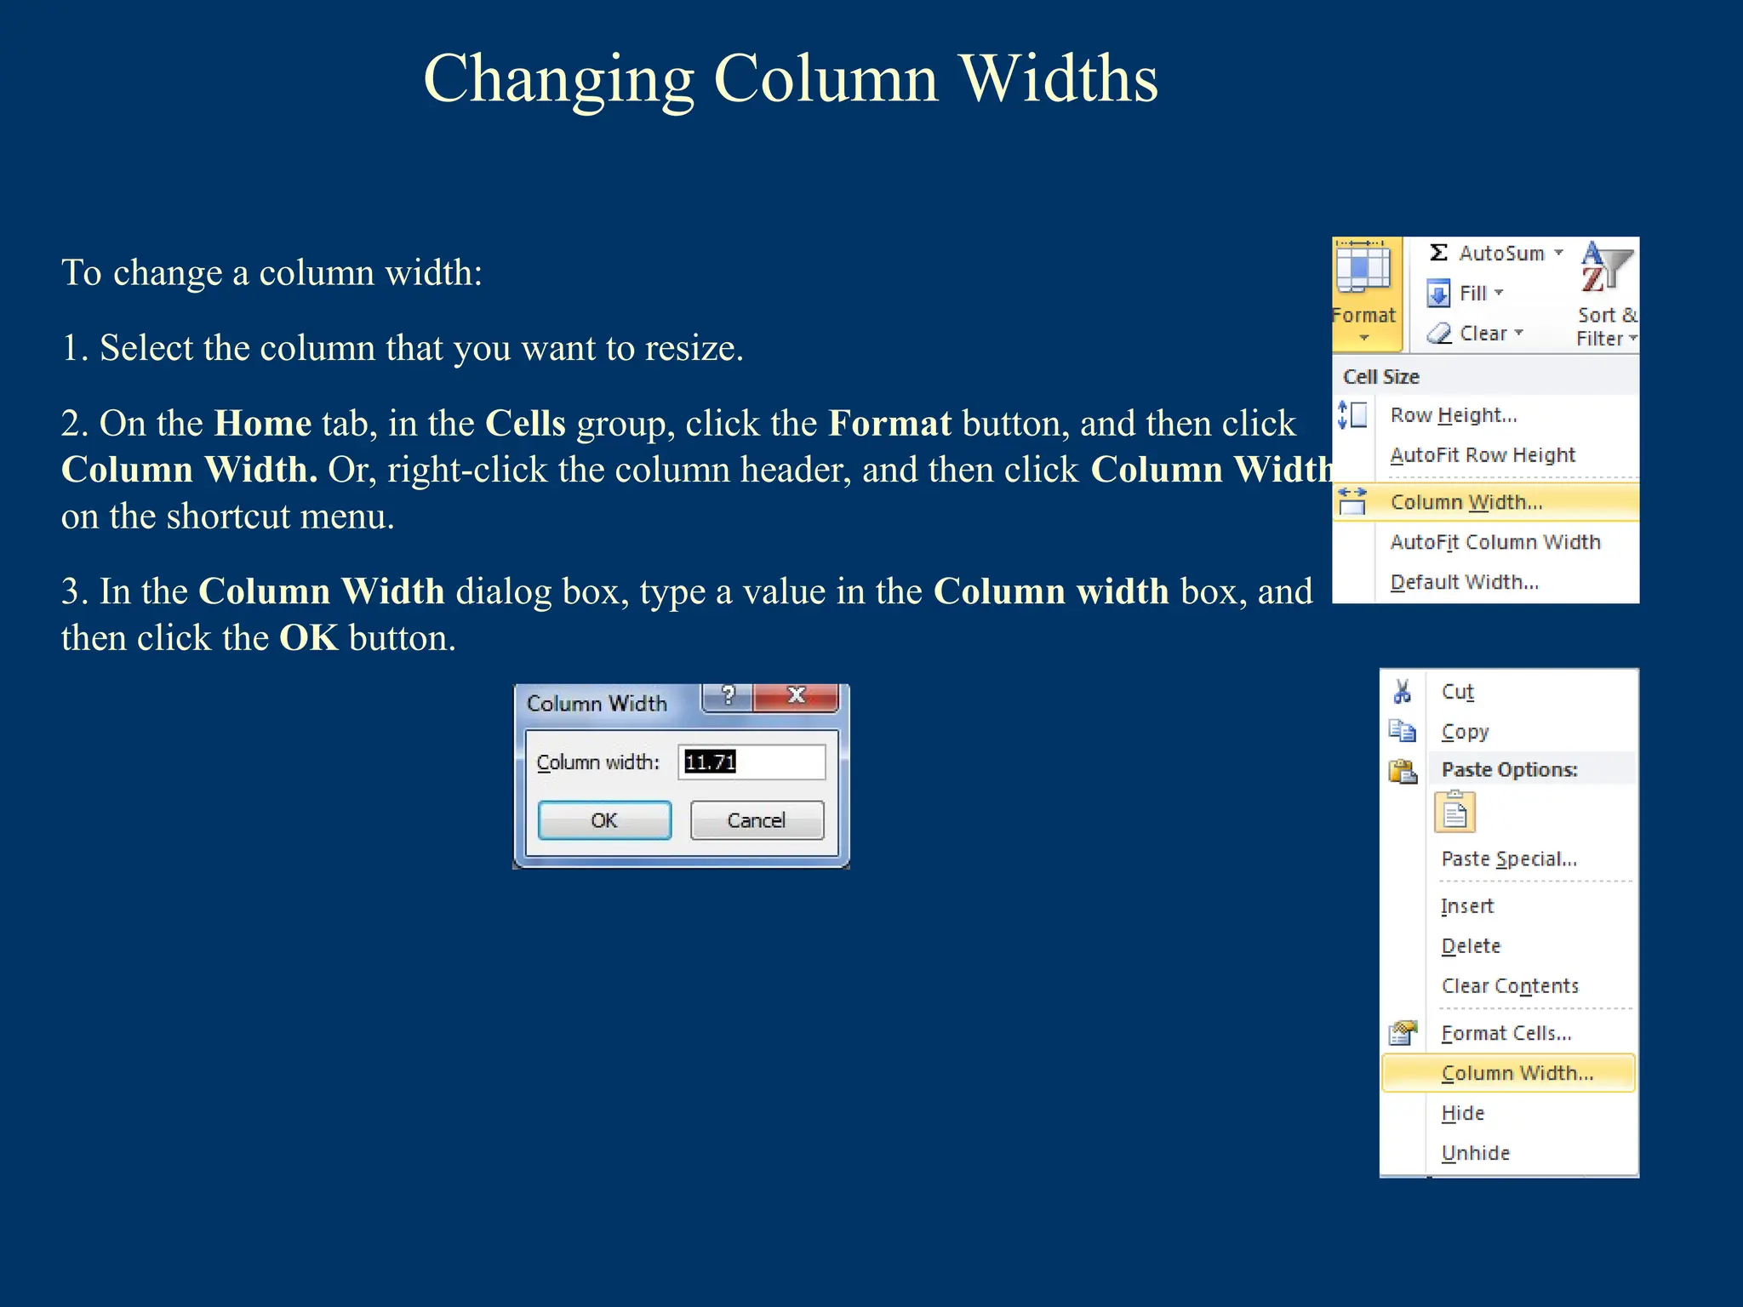1743x1307 pixels.
Task: Select Column Width... in context menu
Action: point(1508,1073)
